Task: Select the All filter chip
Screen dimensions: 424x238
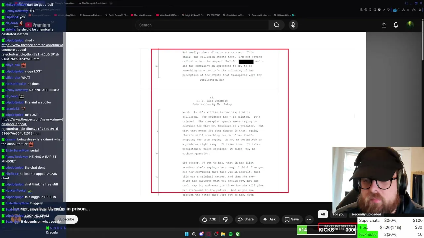Action: click(x=323, y=214)
